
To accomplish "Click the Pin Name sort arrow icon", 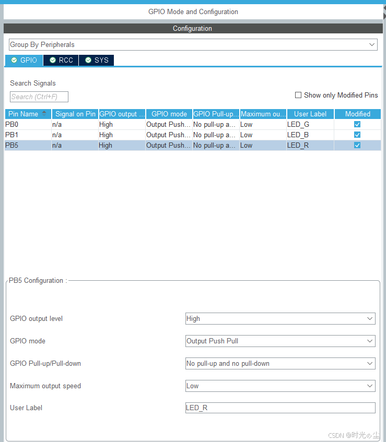I will pyautogui.click(x=44, y=113).
